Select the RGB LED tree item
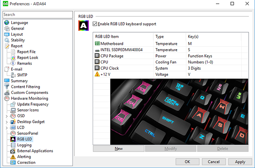 click(25, 139)
